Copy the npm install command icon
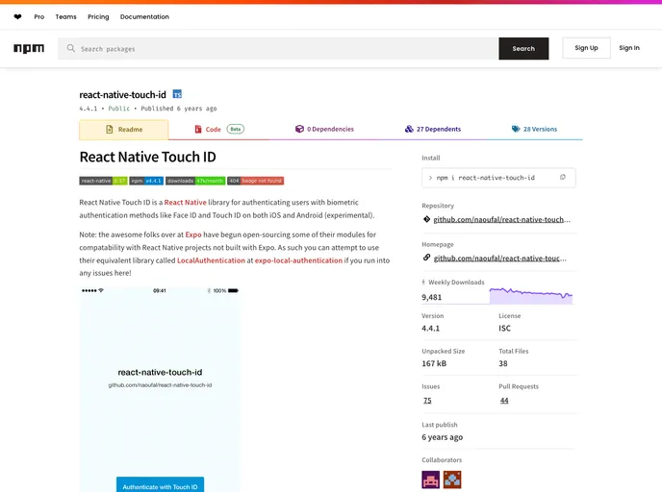 [563, 178]
